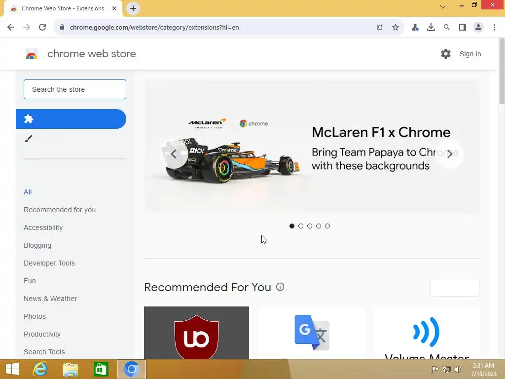Open the Action Center flag icon
The image size is (505, 379).
tap(434, 369)
